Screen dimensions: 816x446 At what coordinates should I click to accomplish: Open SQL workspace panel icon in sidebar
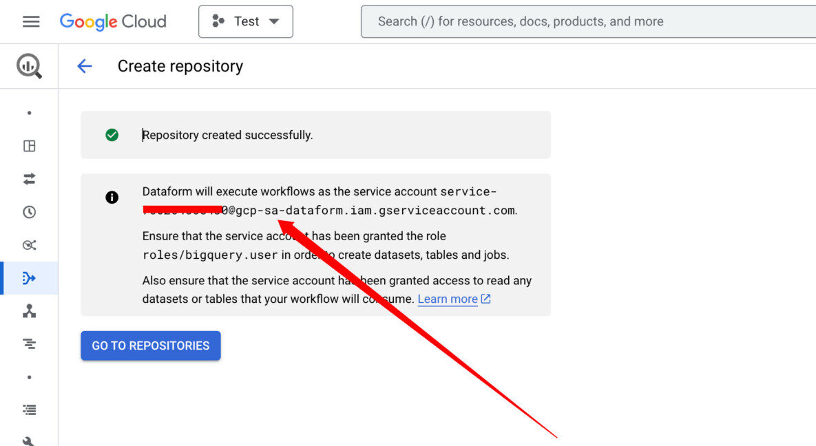point(29,146)
